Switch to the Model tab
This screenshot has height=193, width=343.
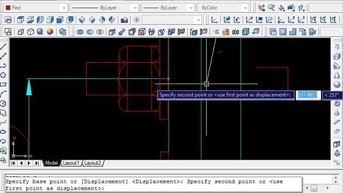click(51, 163)
